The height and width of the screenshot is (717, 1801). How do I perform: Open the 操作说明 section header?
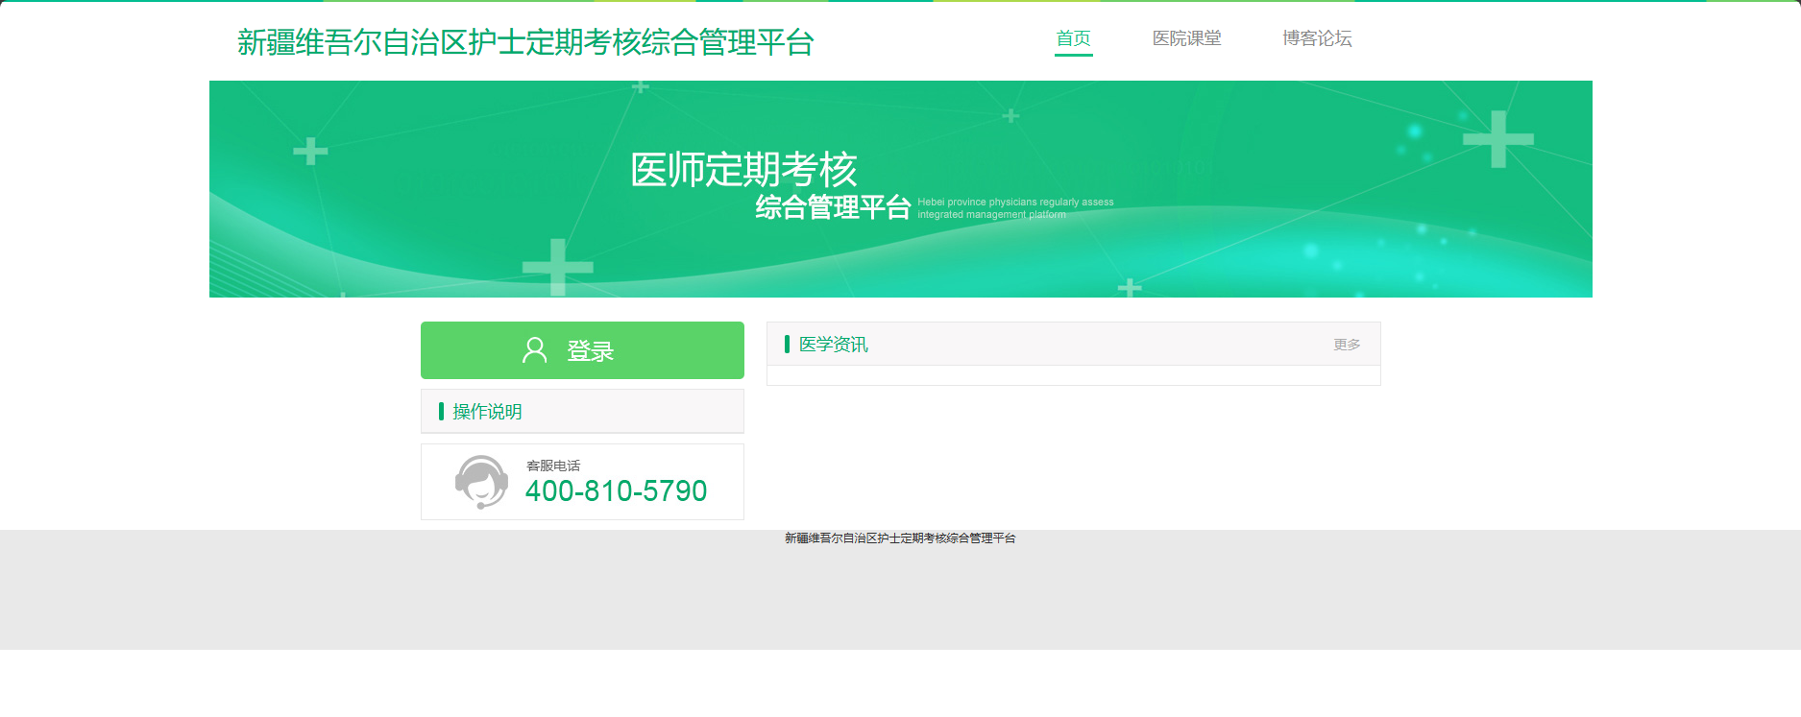[582, 411]
